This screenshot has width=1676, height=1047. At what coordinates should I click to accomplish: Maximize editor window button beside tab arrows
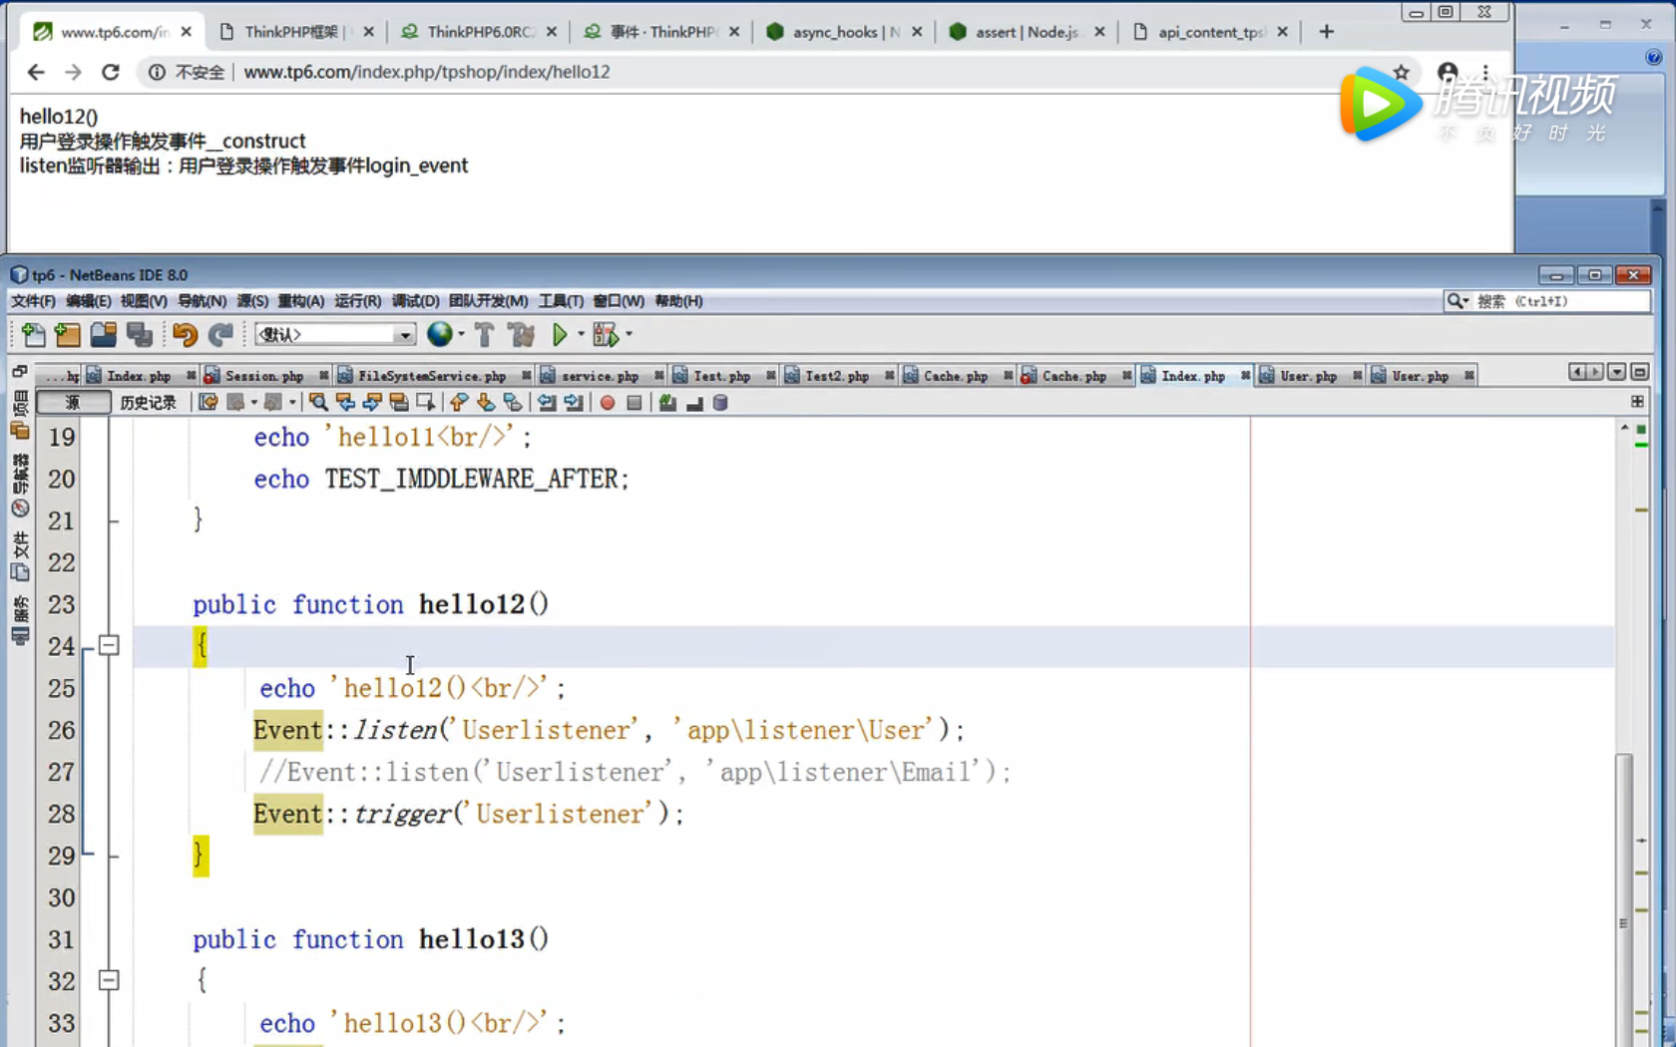click(x=1639, y=372)
